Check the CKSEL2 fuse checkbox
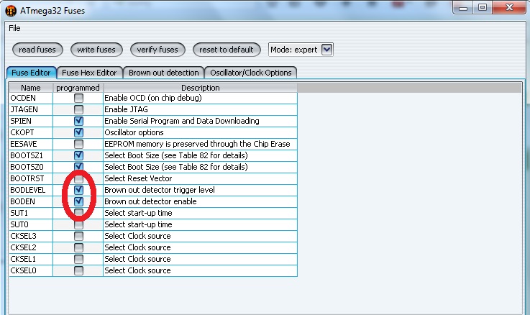This screenshot has height=315, width=530. [78, 247]
